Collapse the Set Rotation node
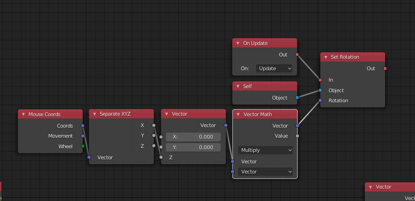The image size is (415, 201). tap(326, 57)
